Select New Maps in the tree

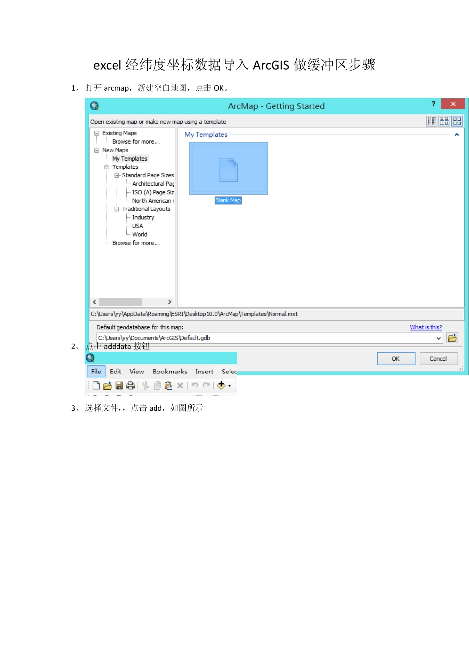[x=115, y=150]
